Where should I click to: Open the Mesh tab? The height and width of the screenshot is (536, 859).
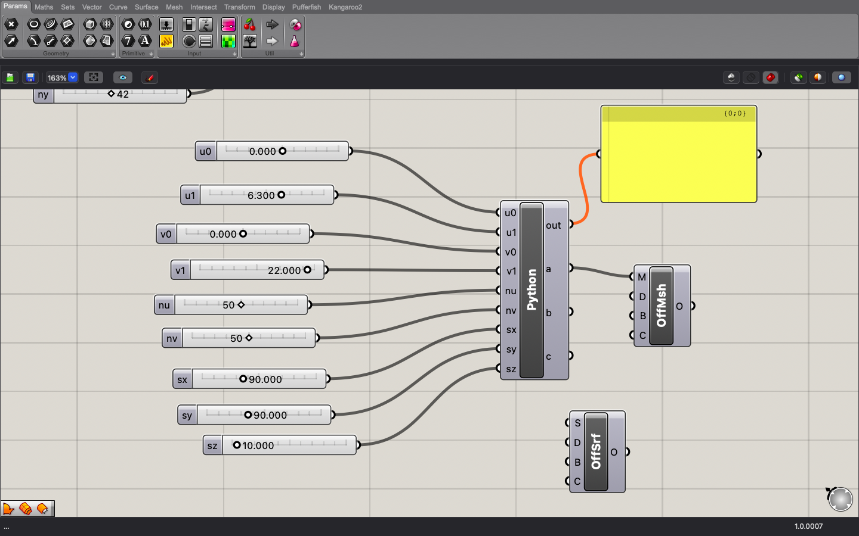(x=174, y=7)
